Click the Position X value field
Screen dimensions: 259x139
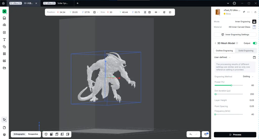pos(62,12)
